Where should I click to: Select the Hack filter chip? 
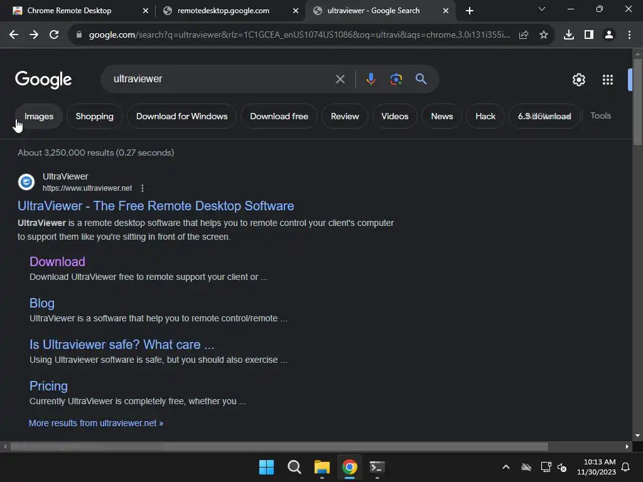click(x=485, y=116)
